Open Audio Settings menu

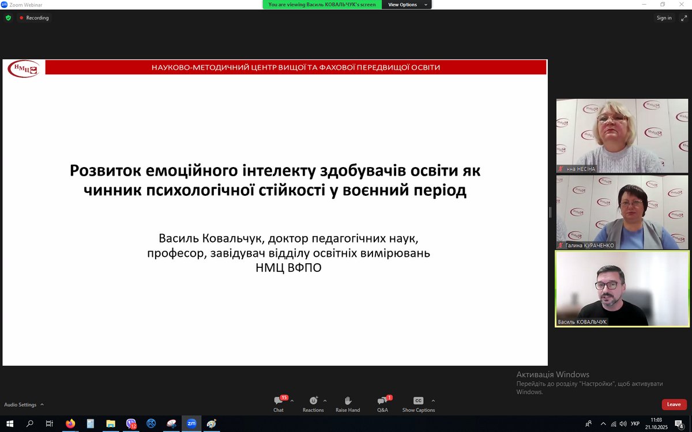(x=24, y=405)
